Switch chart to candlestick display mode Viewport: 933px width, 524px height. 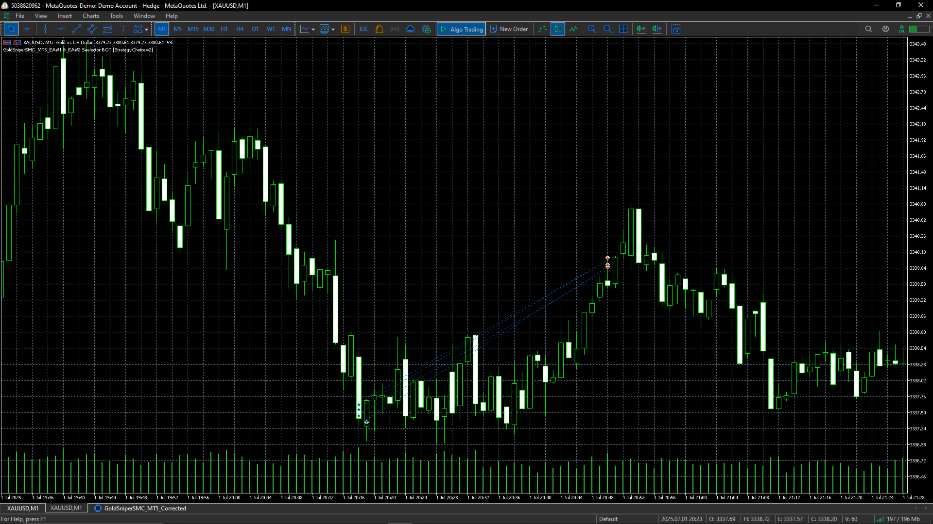[557, 29]
